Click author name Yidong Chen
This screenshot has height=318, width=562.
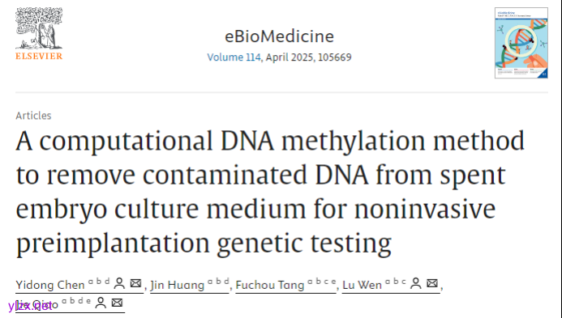[x=50, y=285]
